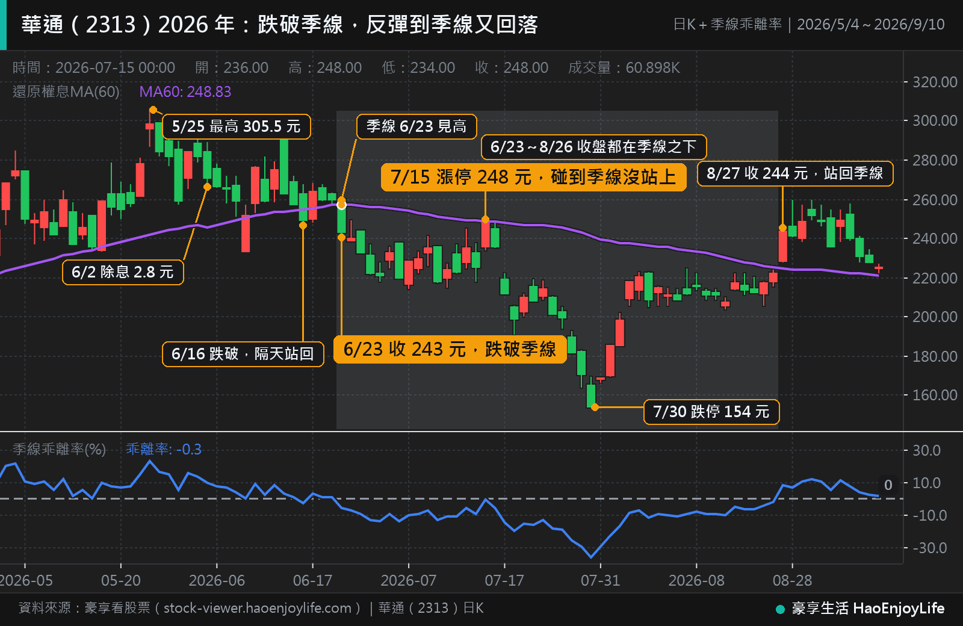Viewport: 963px width, 626px height.
Task: Click the 07-31 date axis label
Action: 600,580
